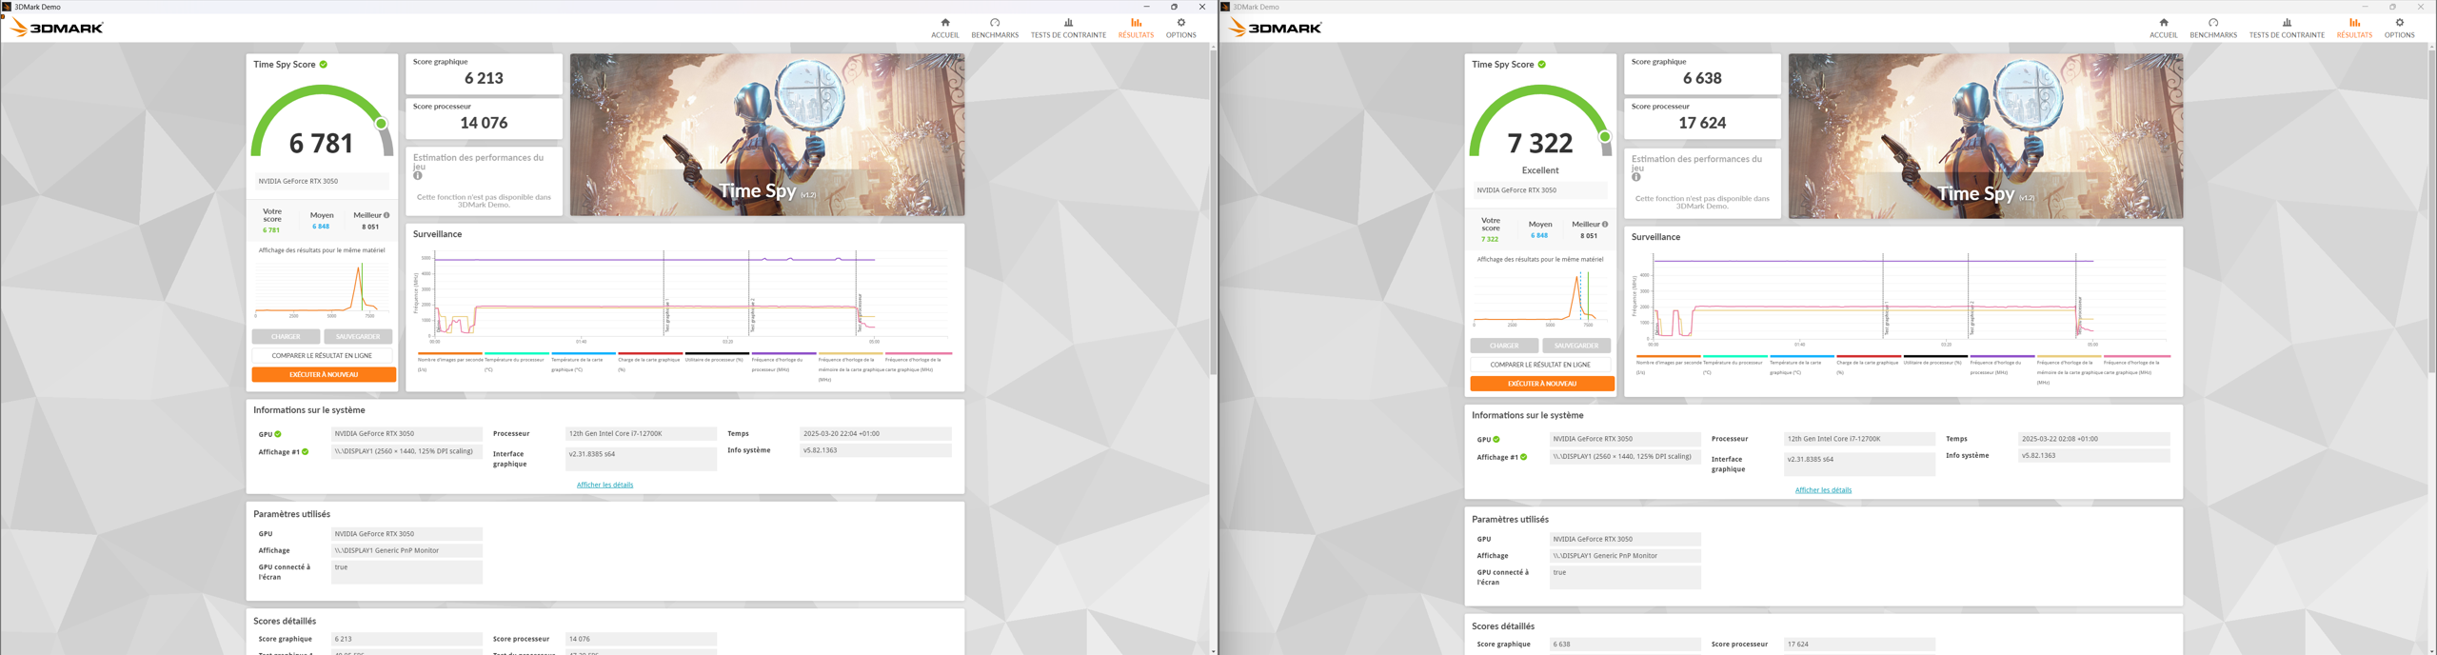Toggle Nombre d'images par seconde legend, 6 781 window
The height and width of the screenshot is (655, 2437).
tap(450, 364)
